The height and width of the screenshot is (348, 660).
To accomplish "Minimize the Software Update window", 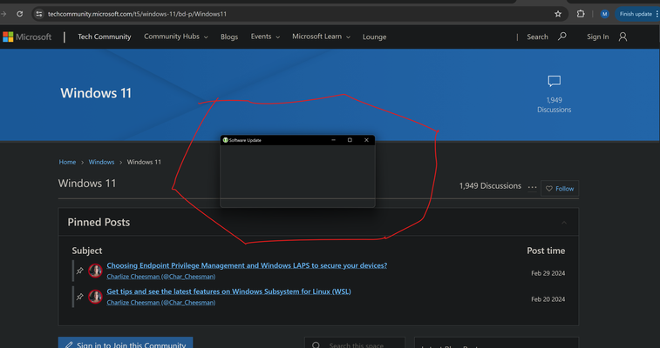I will click(x=333, y=140).
